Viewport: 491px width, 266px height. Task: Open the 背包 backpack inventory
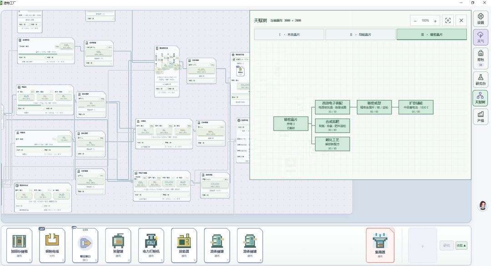(x=481, y=59)
